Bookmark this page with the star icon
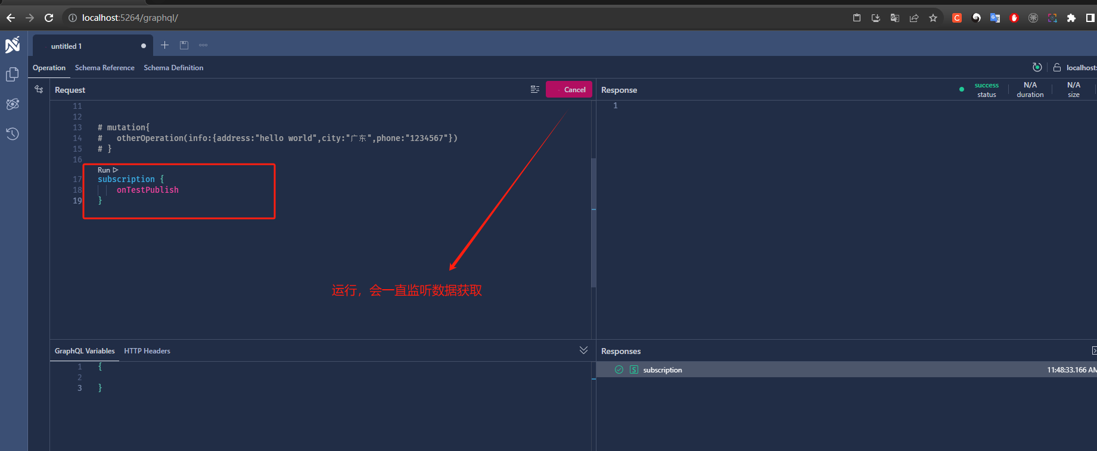Image resolution: width=1097 pixels, height=451 pixels. pyautogui.click(x=933, y=18)
